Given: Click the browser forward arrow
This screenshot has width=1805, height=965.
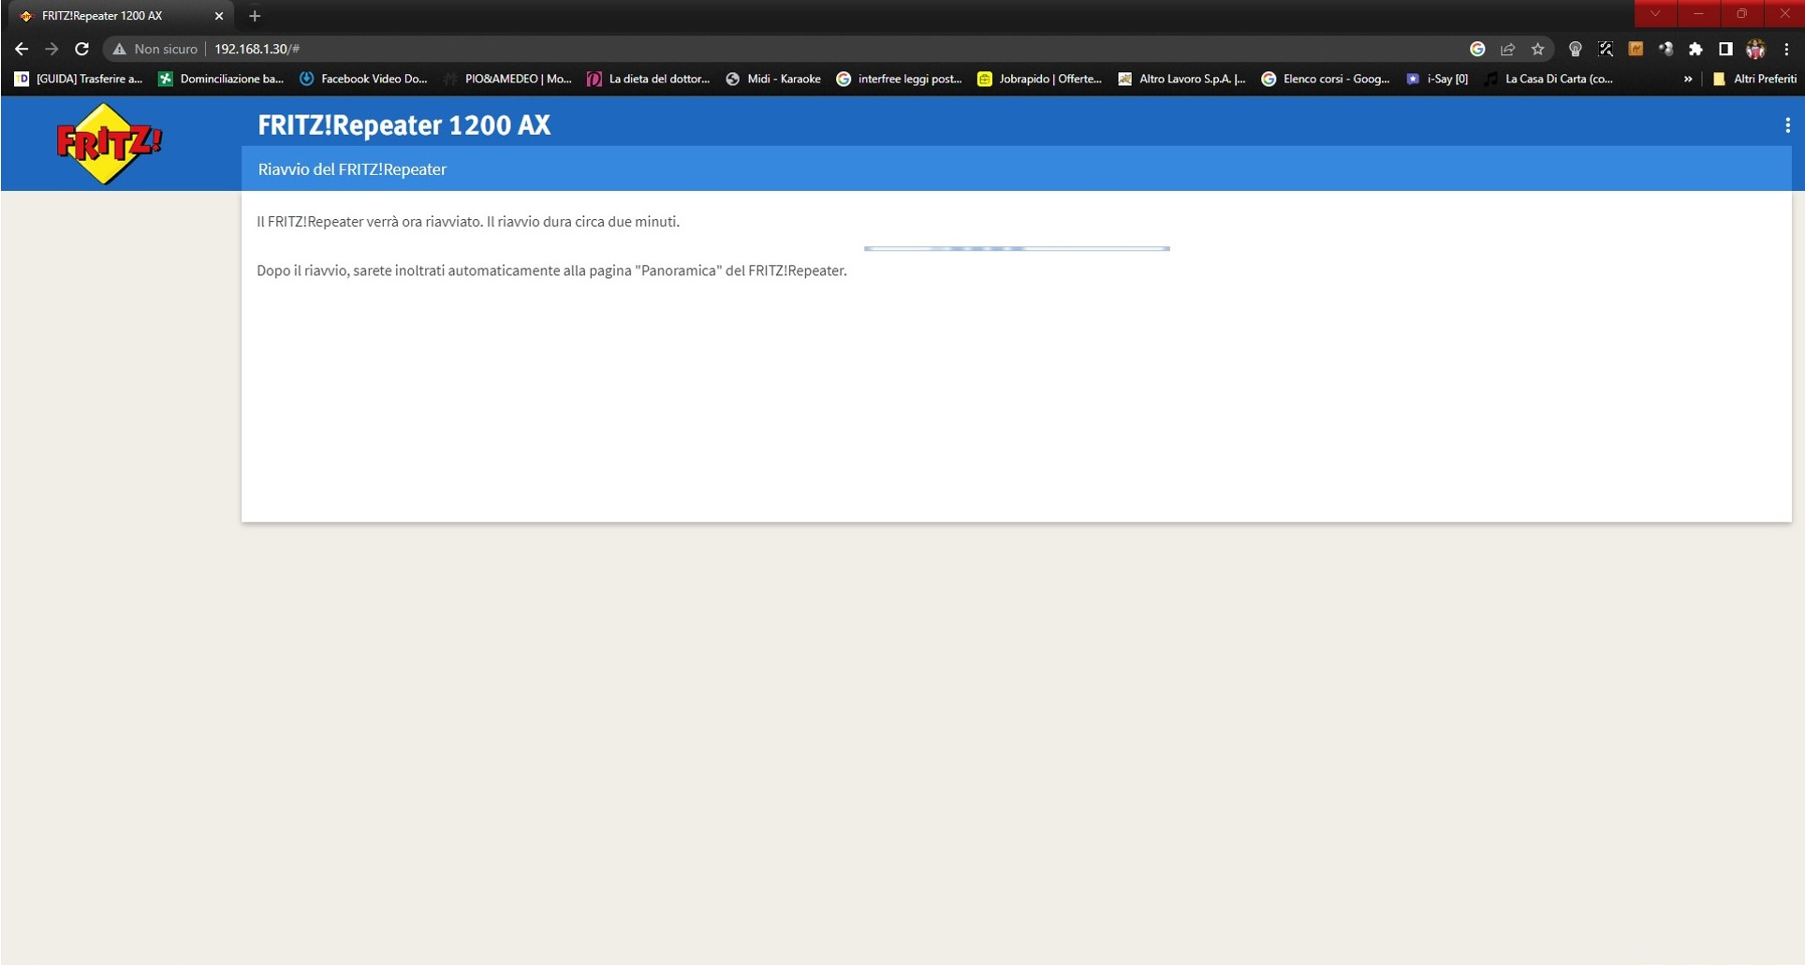Looking at the screenshot, I should coord(51,49).
